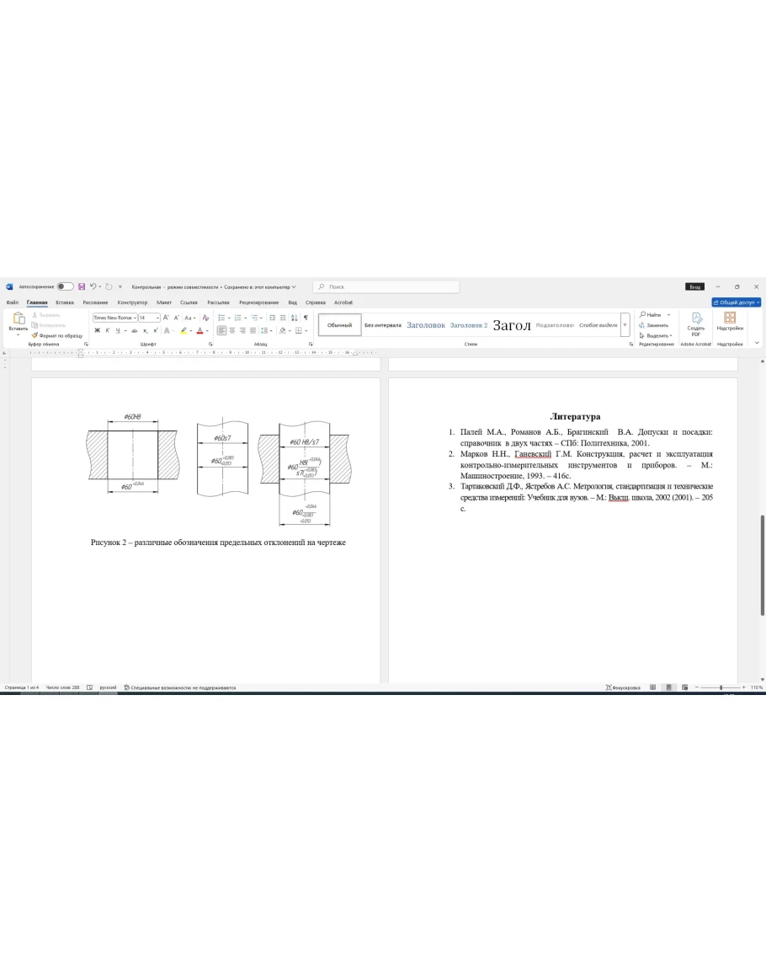Apply bold formatting with Ж button

coord(97,330)
